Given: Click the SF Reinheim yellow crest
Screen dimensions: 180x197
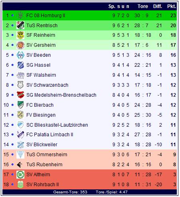Looking at the screenshot, I should [20, 35].
